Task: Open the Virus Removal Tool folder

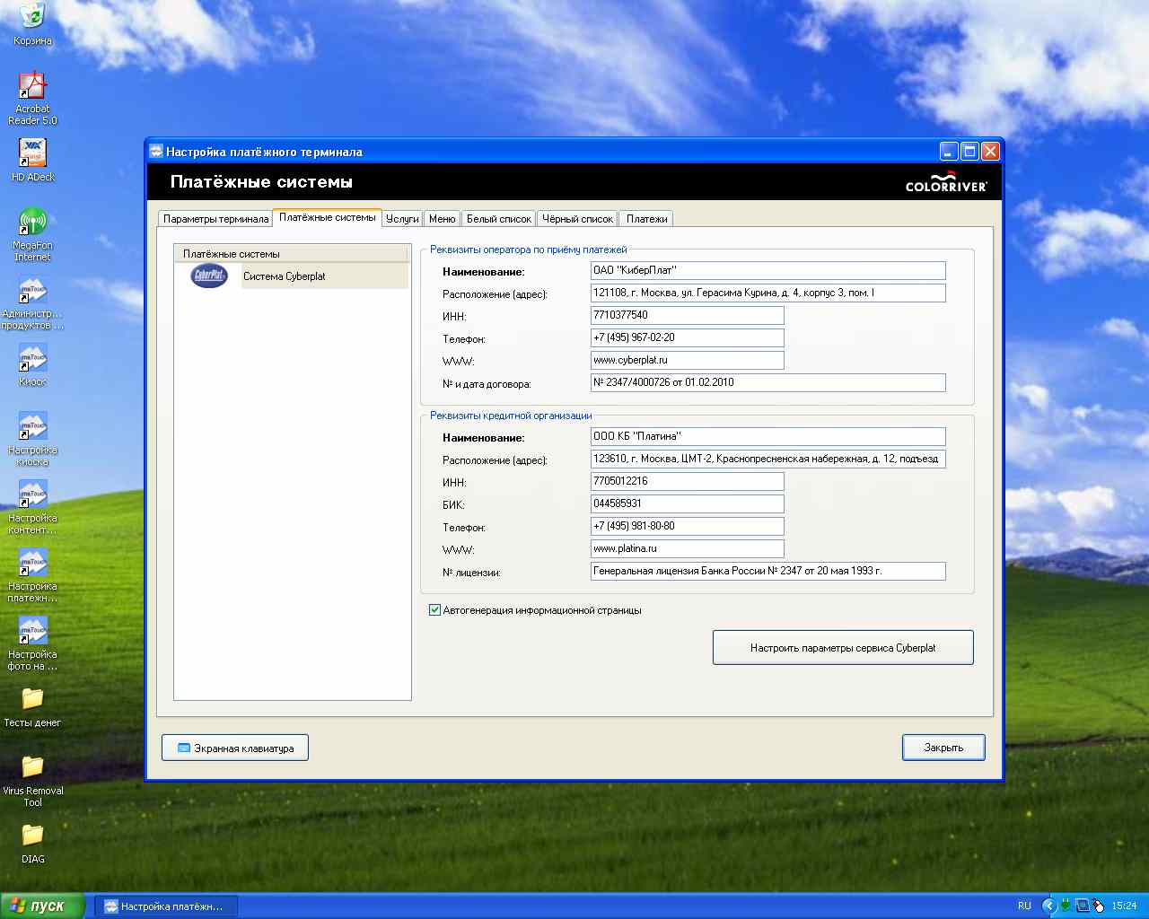Action: [32, 767]
